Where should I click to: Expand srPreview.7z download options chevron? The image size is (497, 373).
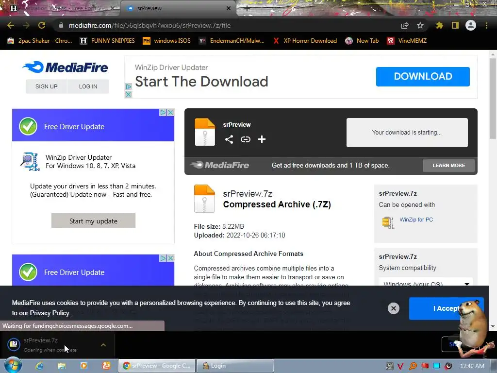tap(103, 345)
